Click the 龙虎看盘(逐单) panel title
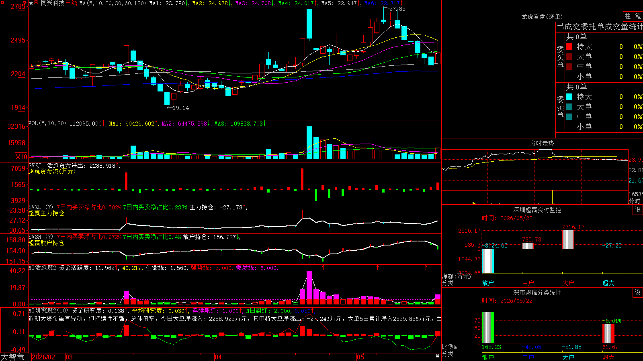 (542, 17)
